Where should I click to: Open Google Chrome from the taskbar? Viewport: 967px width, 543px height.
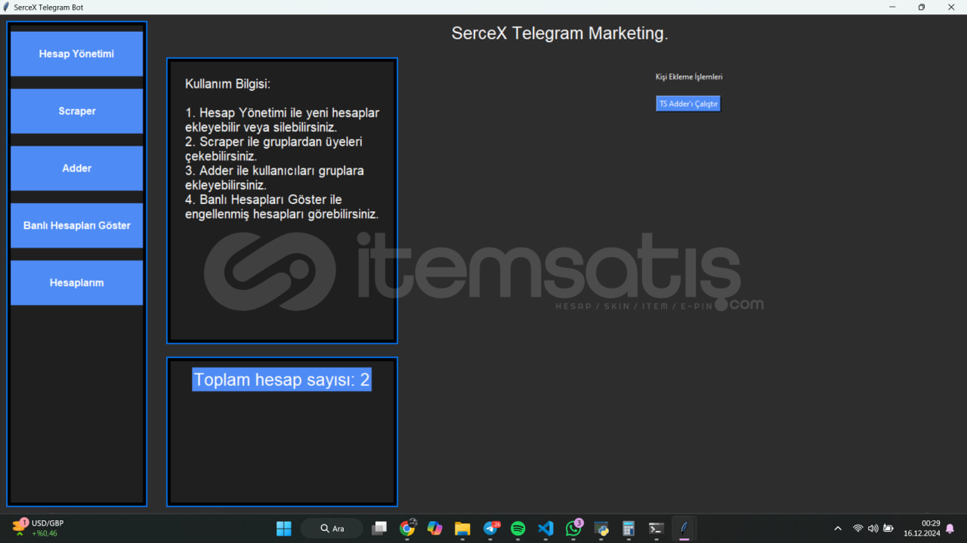(407, 529)
